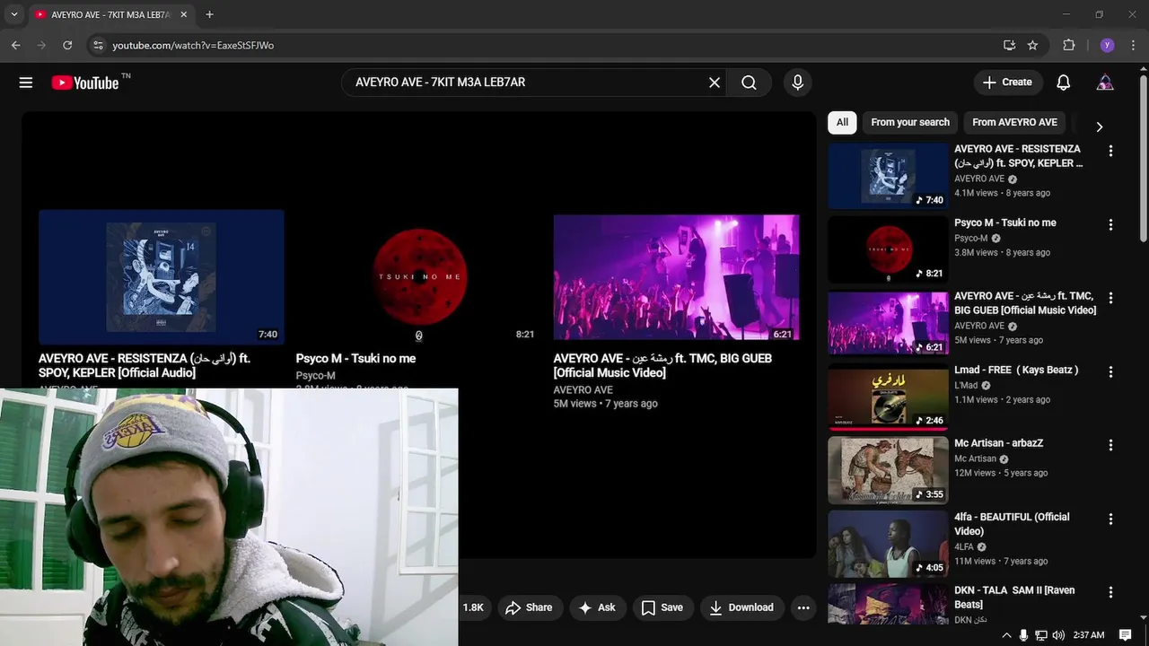Show hidden tray icons chevron
The image size is (1149, 646).
point(1006,635)
